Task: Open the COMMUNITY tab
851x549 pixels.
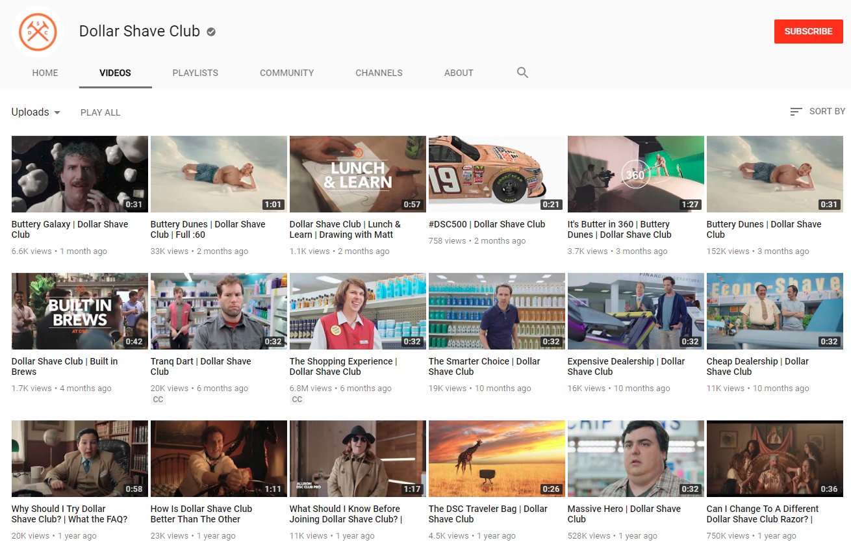Action: (286, 73)
